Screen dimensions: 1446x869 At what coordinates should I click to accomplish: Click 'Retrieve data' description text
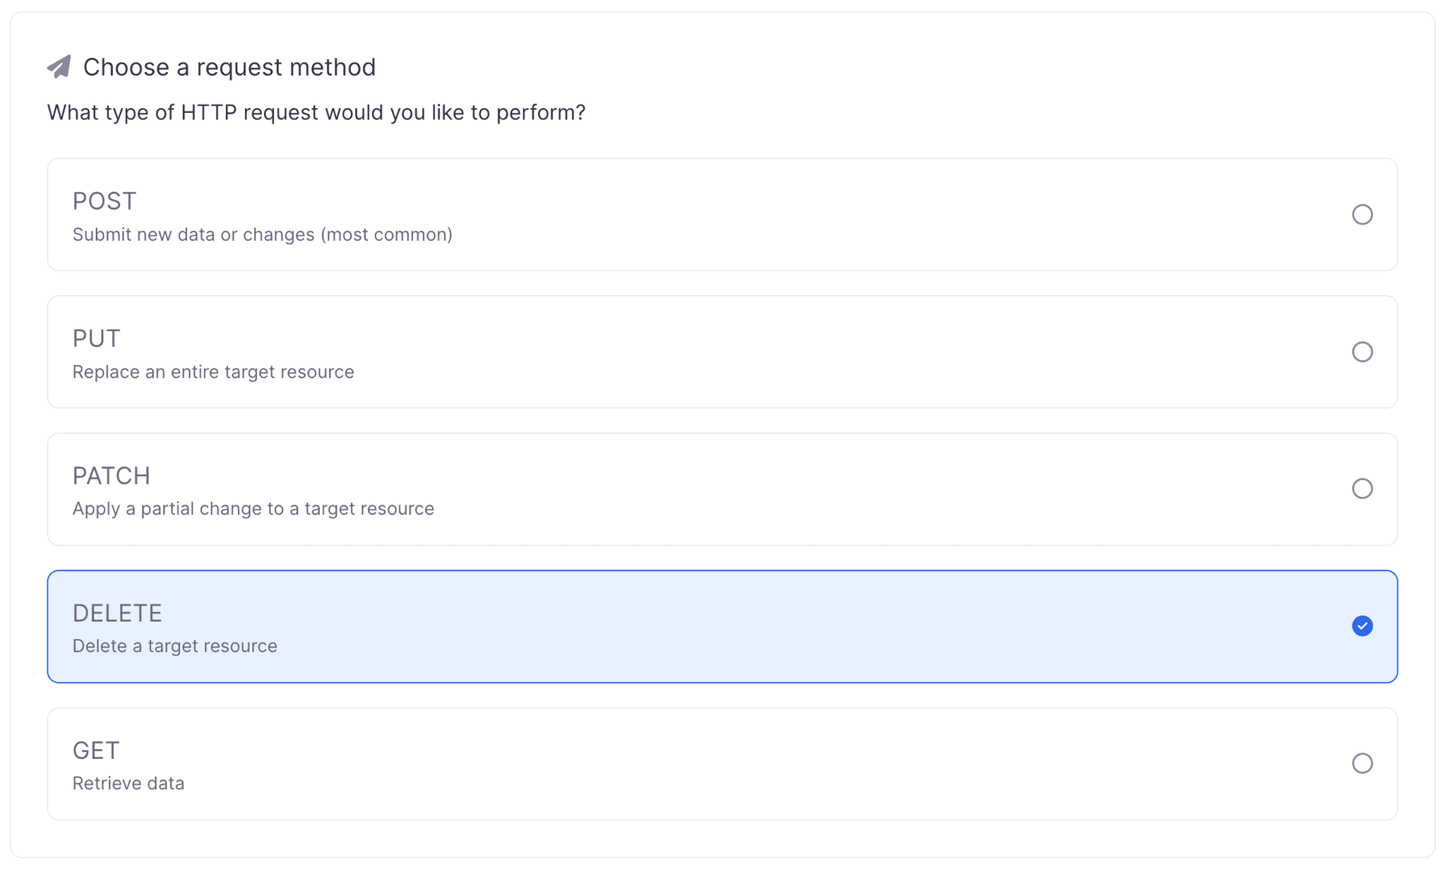click(x=128, y=783)
